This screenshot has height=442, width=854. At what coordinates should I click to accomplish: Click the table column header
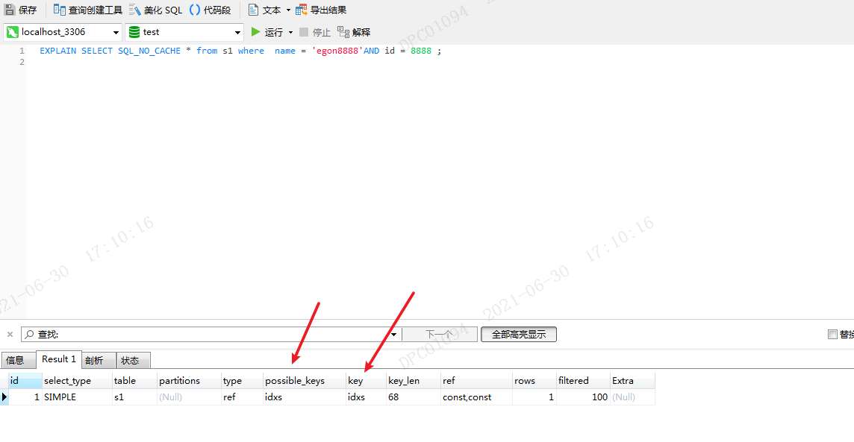134,381
